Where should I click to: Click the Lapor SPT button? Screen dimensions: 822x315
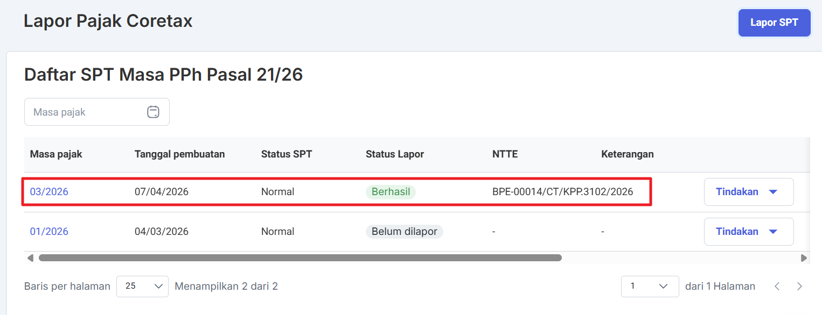tap(774, 23)
